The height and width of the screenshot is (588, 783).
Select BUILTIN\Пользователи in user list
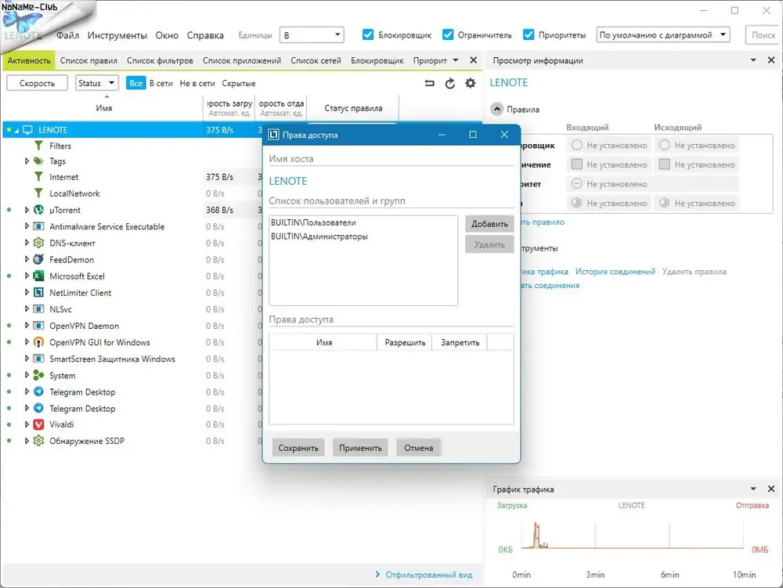click(314, 222)
